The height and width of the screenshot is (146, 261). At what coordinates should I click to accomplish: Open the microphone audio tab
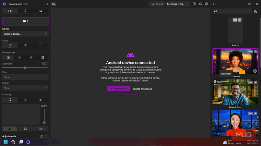tap(25, 11)
